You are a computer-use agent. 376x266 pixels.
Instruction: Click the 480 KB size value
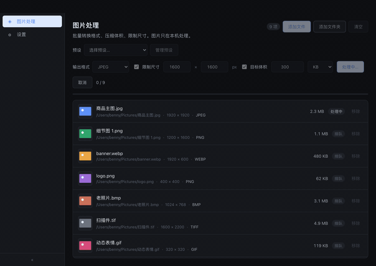(x=320, y=156)
